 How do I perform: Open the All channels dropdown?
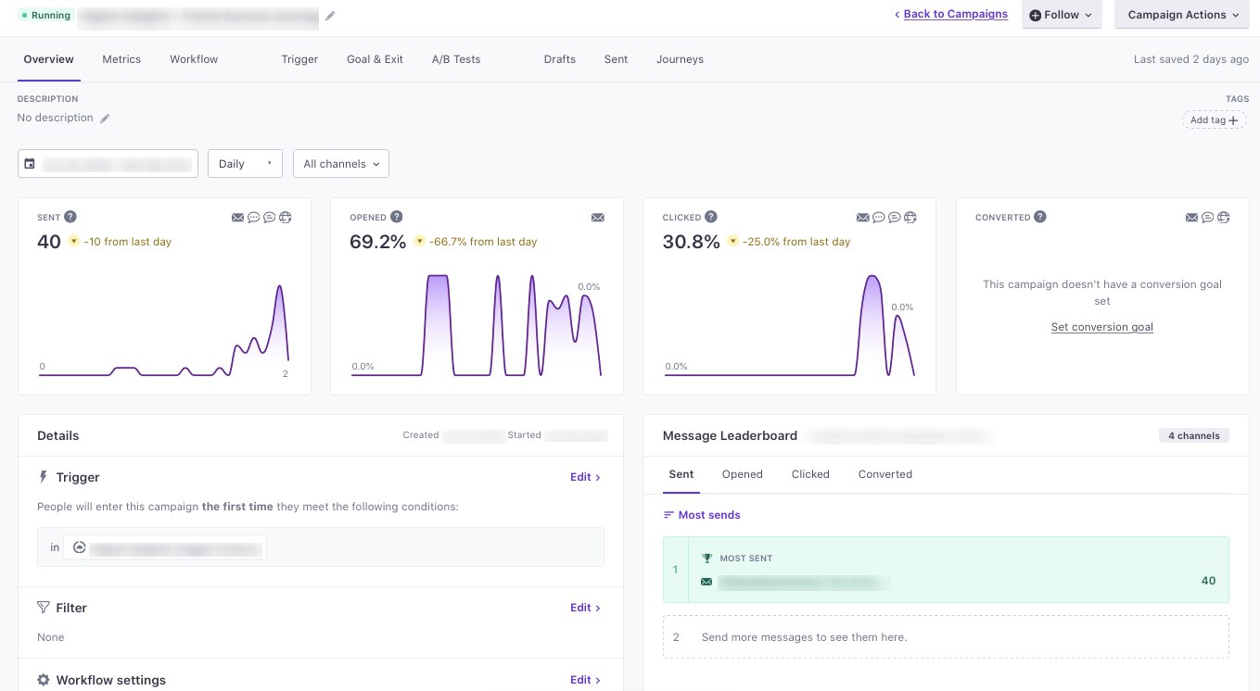tap(340, 164)
